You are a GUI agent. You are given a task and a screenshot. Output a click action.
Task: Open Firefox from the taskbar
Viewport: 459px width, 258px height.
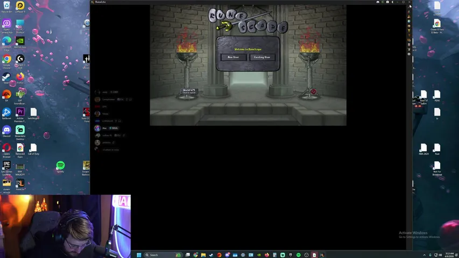(267, 255)
